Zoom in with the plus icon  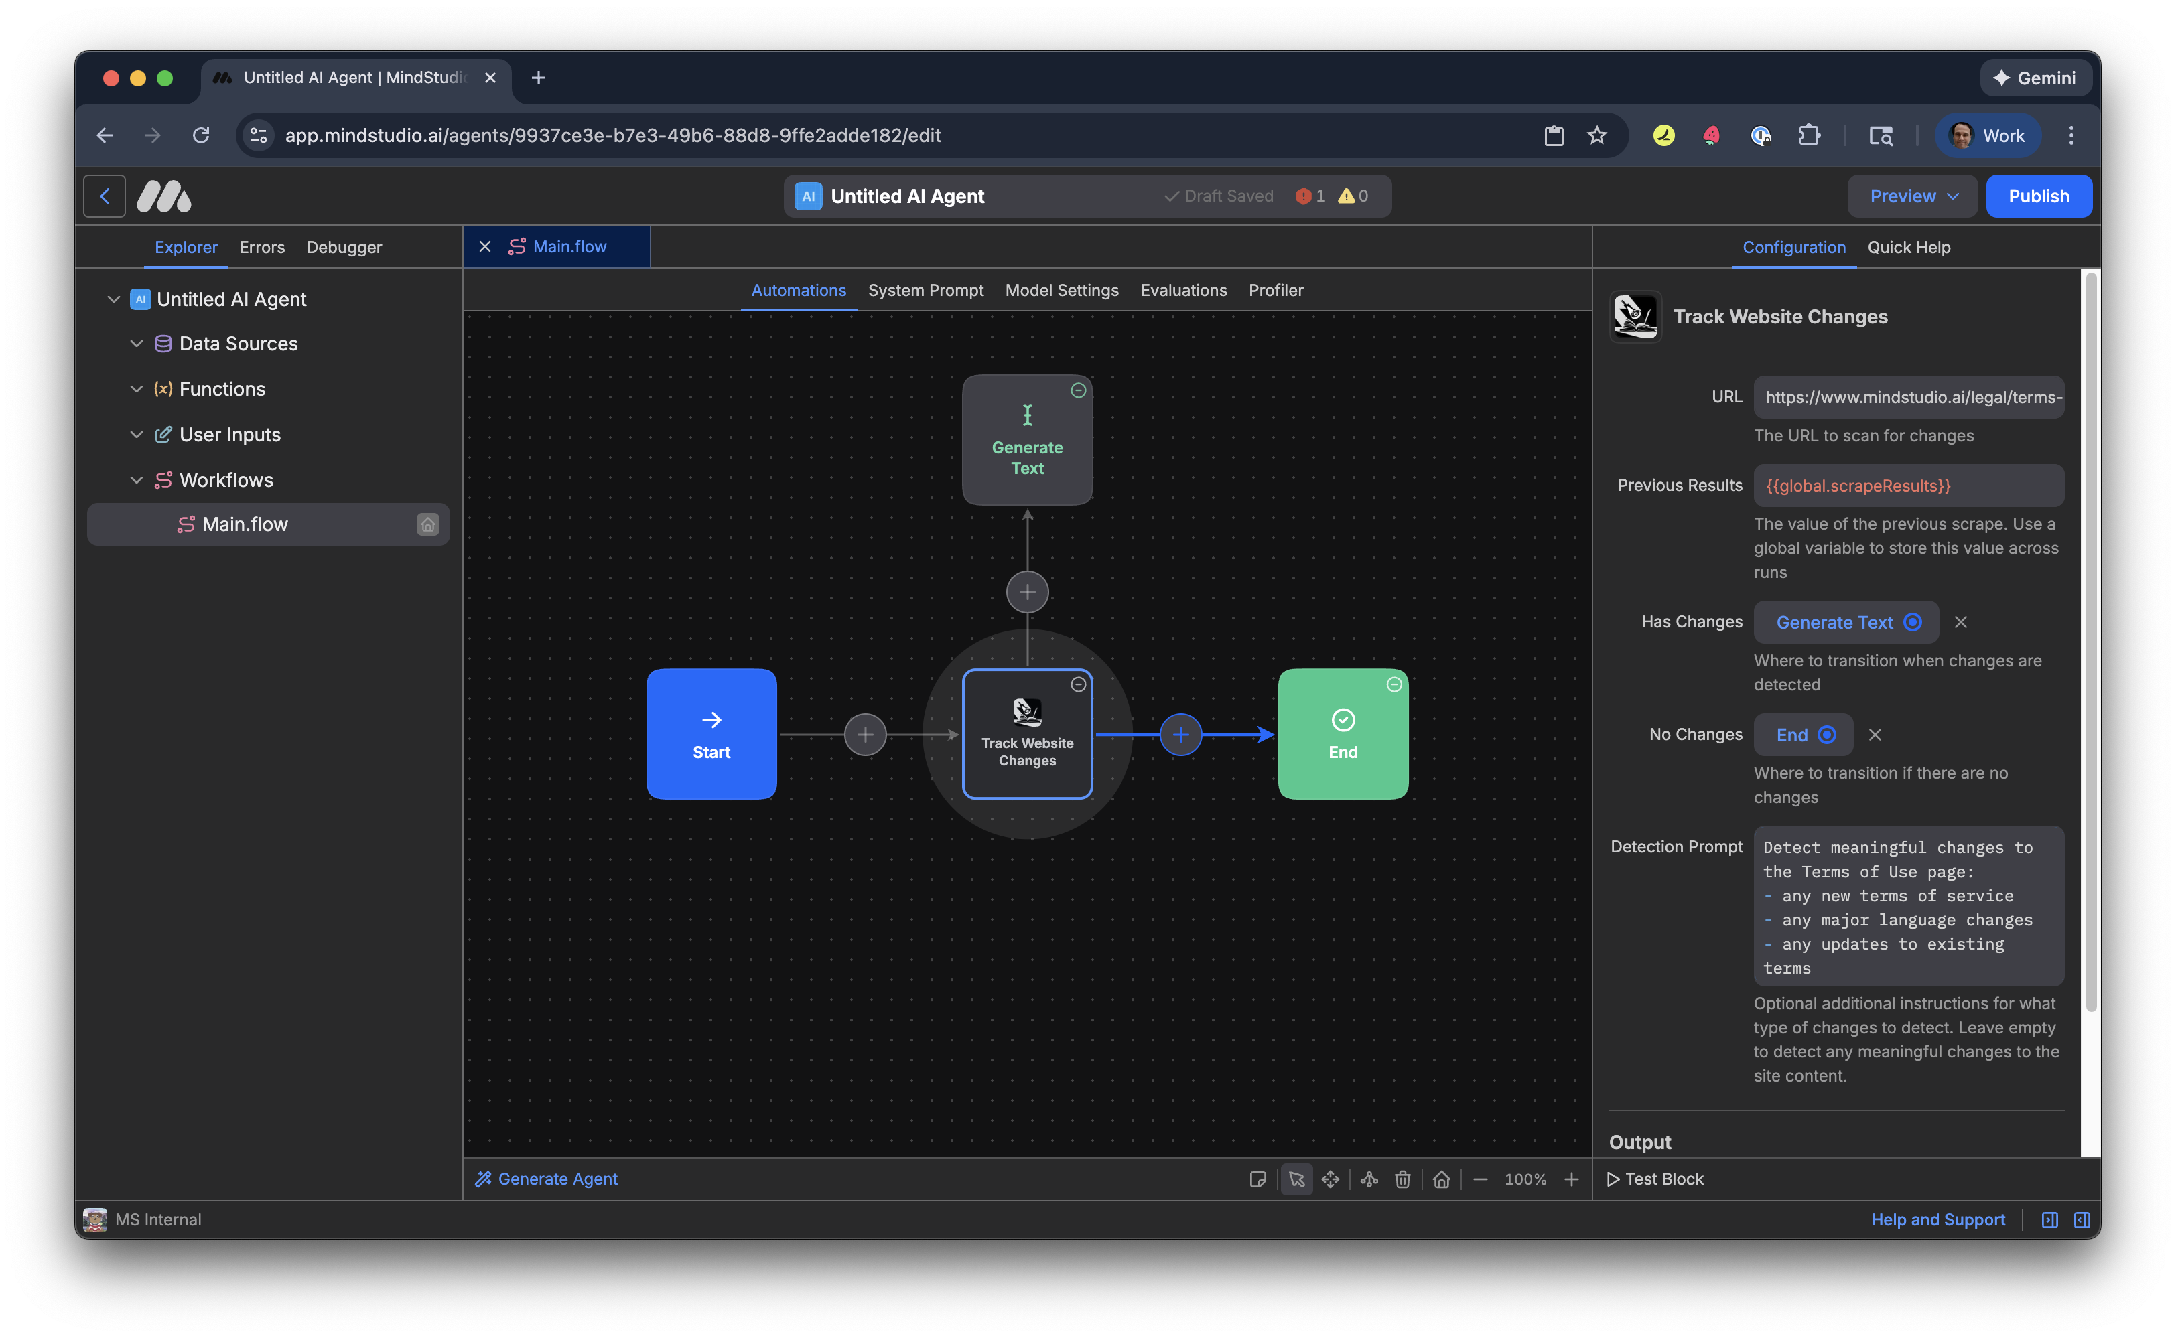click(x=1571, y=1179)
